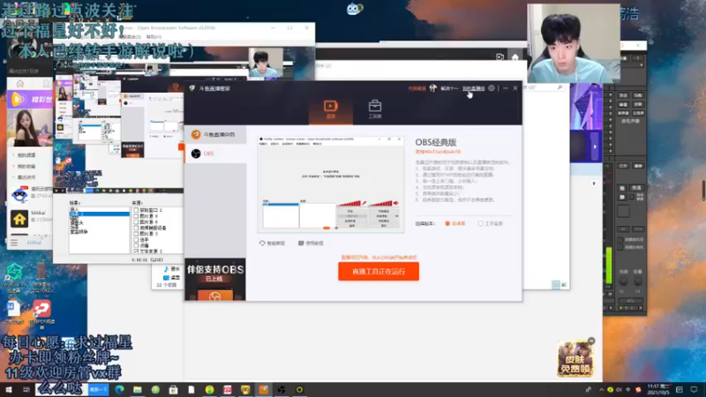Select the 经典版 version radio button

point(447,223)
